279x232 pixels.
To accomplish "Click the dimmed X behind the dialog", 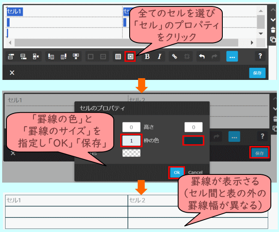I will coord(13,153).
